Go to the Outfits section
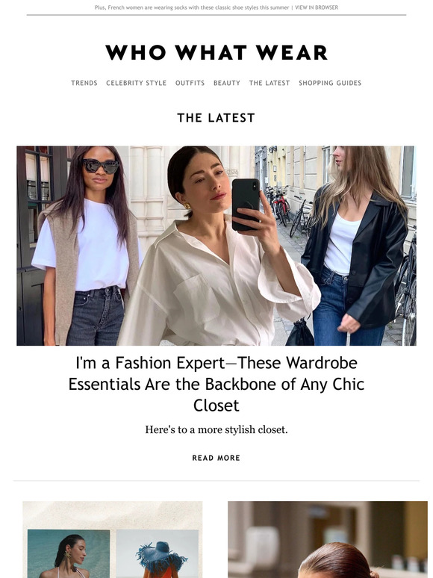The height and width of the screenshot is (578, 433). 190,83
